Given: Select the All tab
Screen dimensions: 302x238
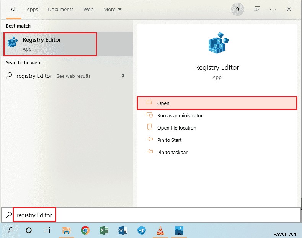Looking at the screenshot, I should 14,9.
